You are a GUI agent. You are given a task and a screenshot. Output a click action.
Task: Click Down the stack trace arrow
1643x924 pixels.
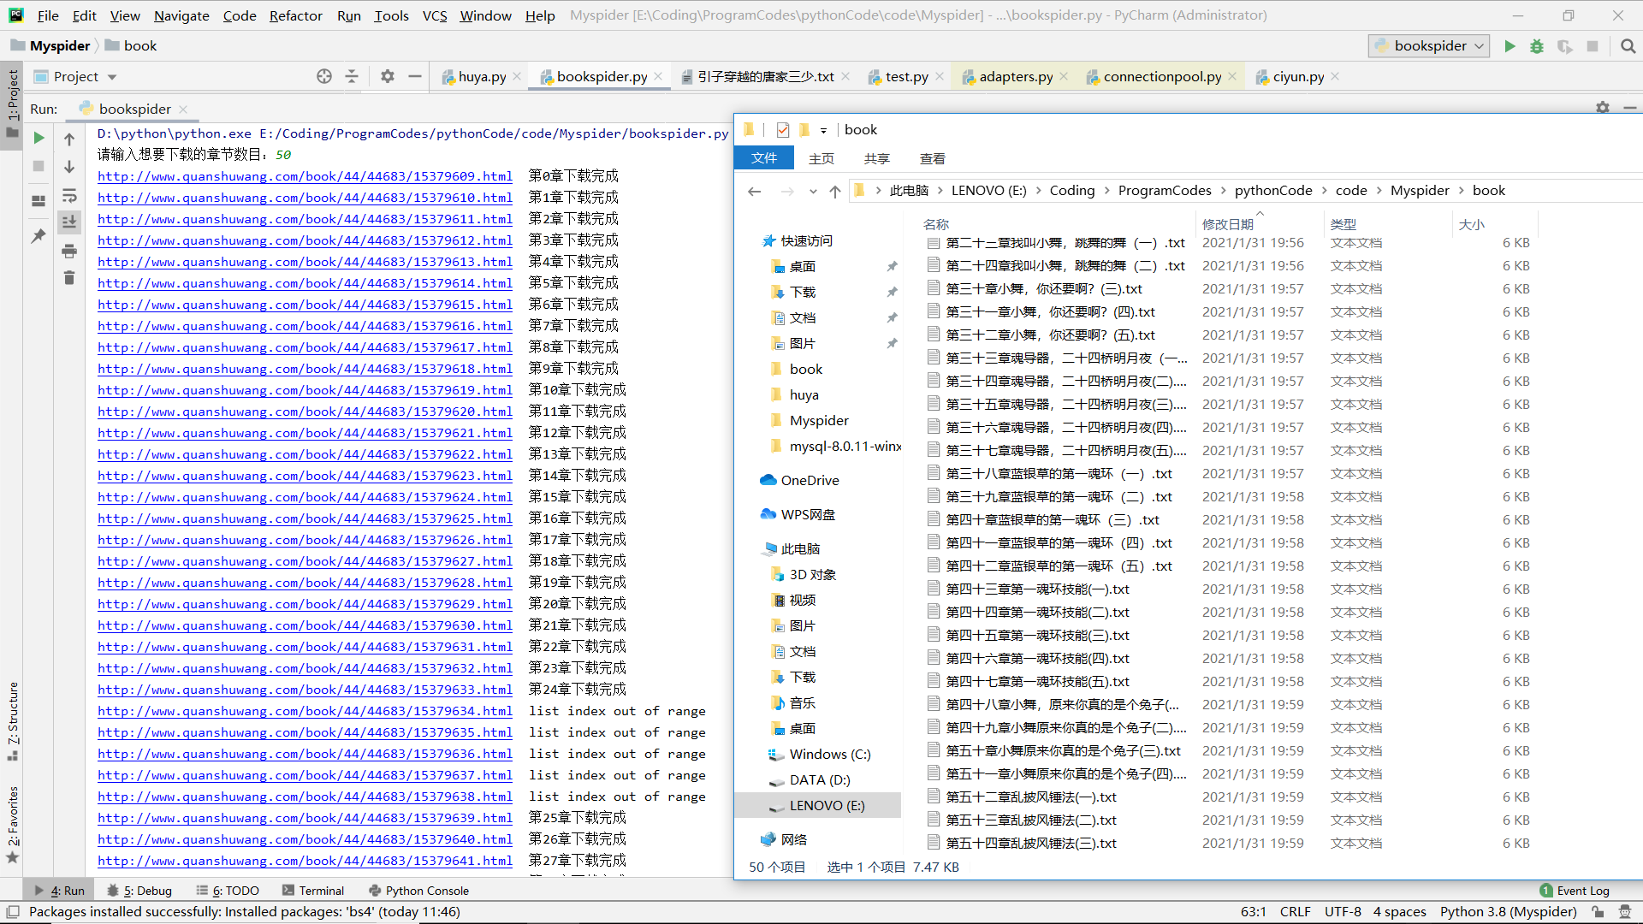click(x=69, y=167)
